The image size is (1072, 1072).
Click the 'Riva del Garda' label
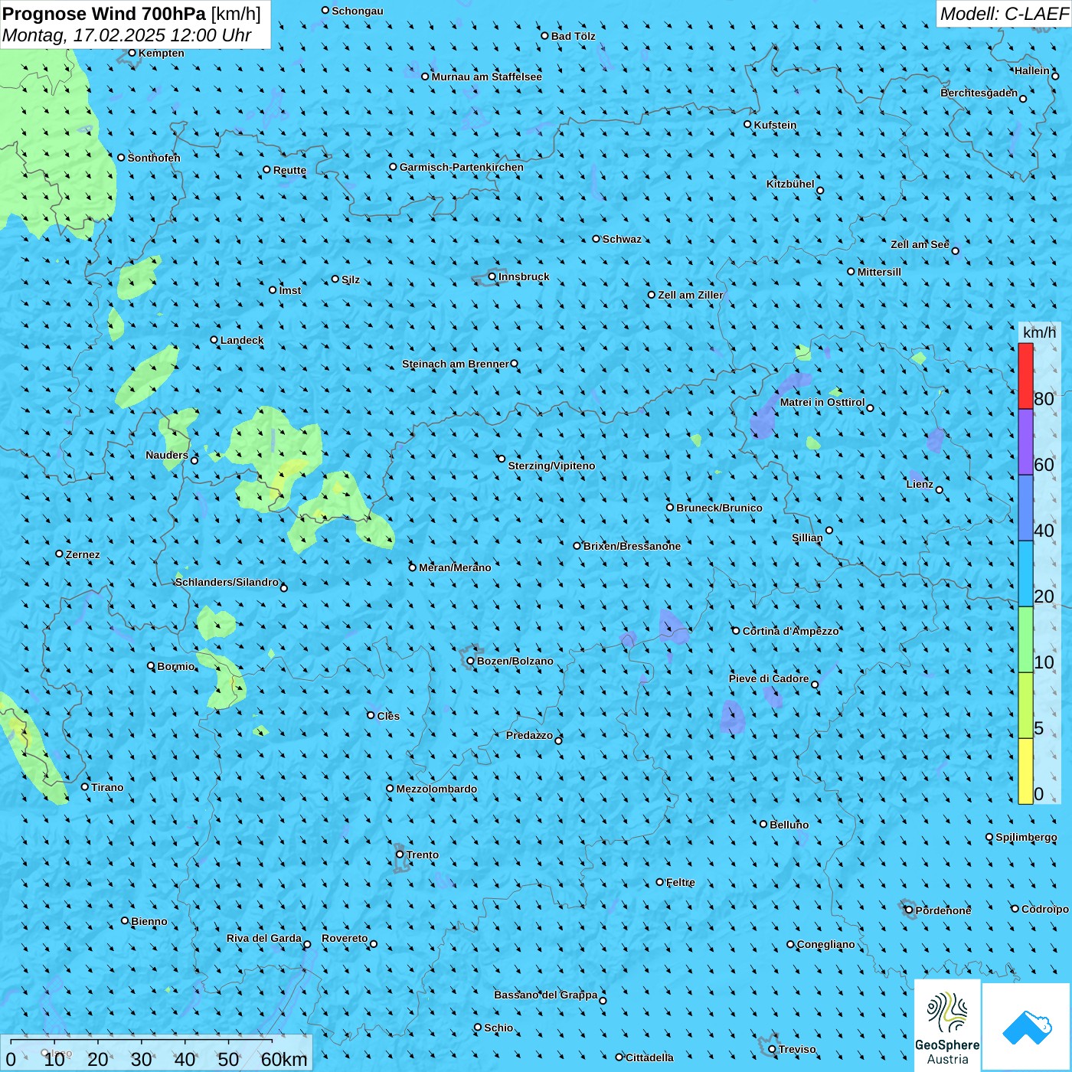pyautogui.click(x=264, y=938)
